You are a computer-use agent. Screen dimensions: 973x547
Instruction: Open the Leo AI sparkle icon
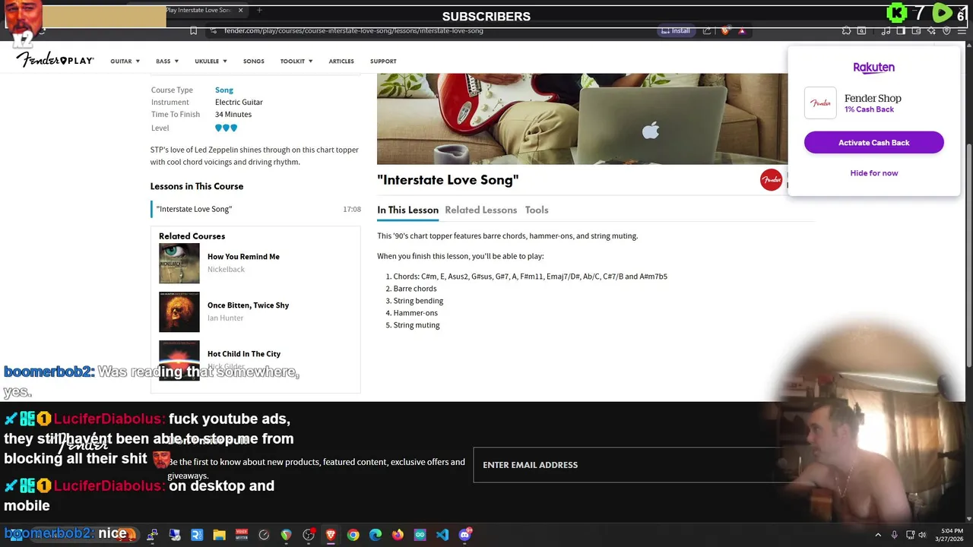click(931, 31)
